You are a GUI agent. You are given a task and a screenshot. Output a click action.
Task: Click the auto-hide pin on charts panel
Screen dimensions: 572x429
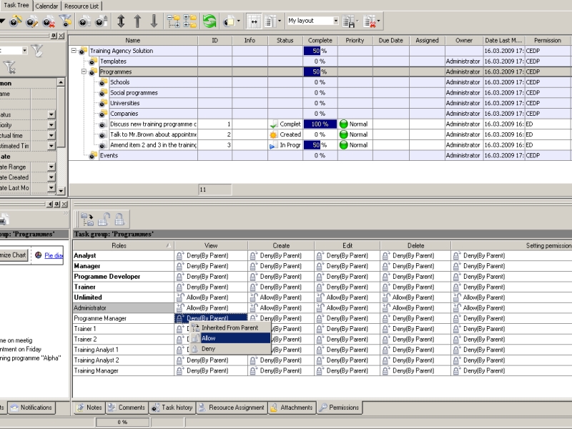click(x=57, y=204)
